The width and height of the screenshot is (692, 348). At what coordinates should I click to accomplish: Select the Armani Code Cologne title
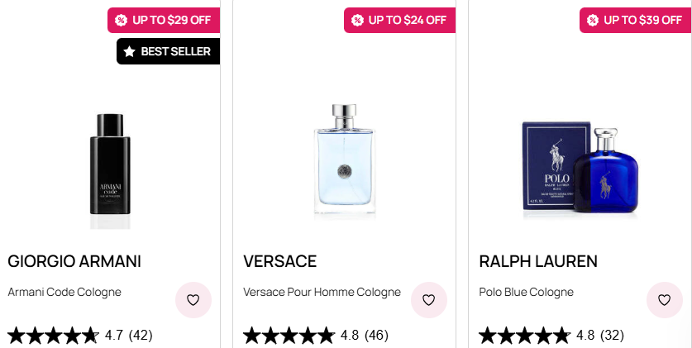point(64,292)
